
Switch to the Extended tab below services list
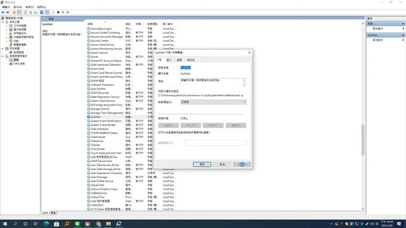45,213
